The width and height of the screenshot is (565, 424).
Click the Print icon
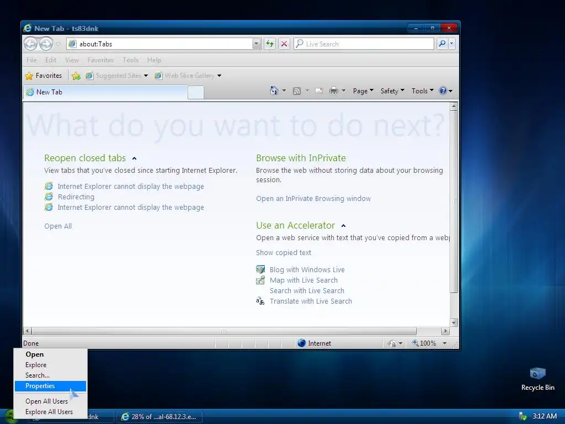334,91
